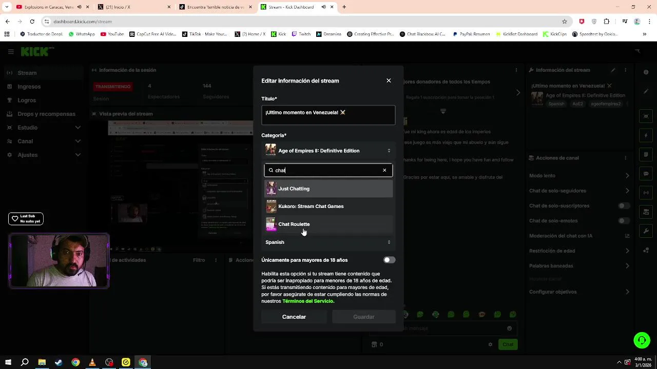Toggle Chat de solo-emotes switch
The image size is (657, 369).
(x=624, y=221)
